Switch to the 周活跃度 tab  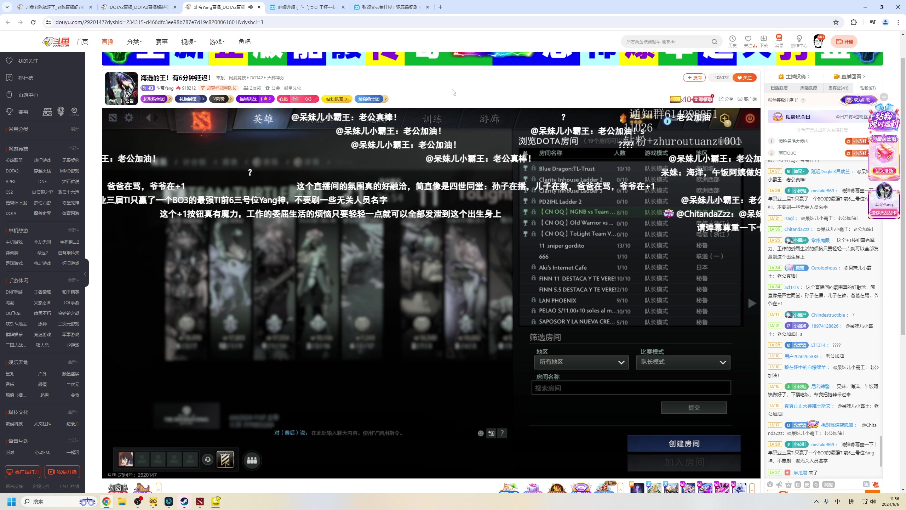click(809, 88)
